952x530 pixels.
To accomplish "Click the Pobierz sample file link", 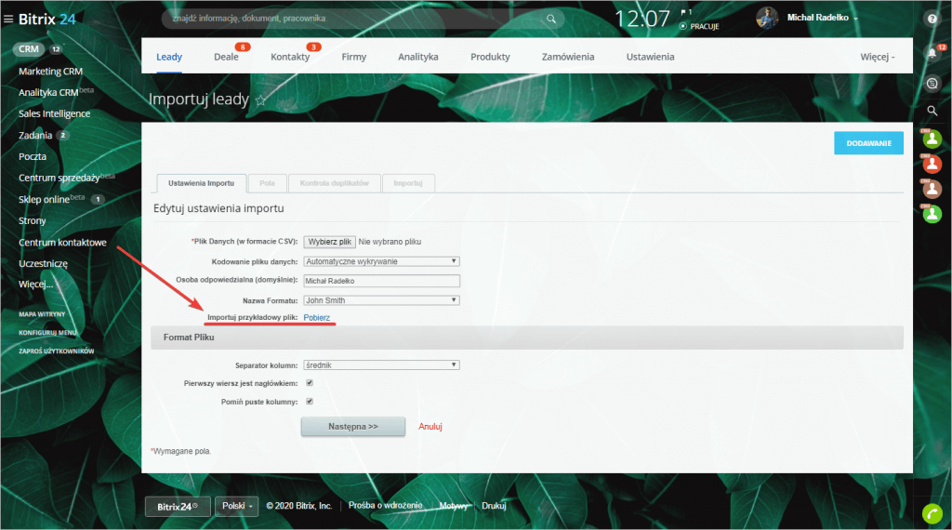I will tap(317, 318).
